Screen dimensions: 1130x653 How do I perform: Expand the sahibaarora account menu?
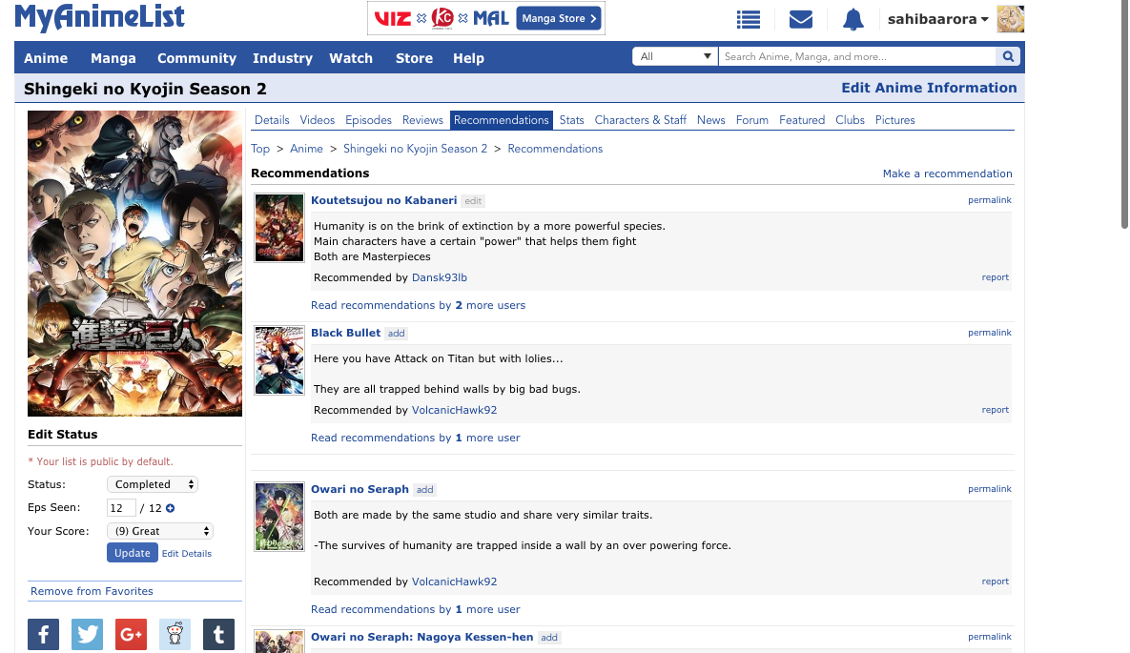937,19
